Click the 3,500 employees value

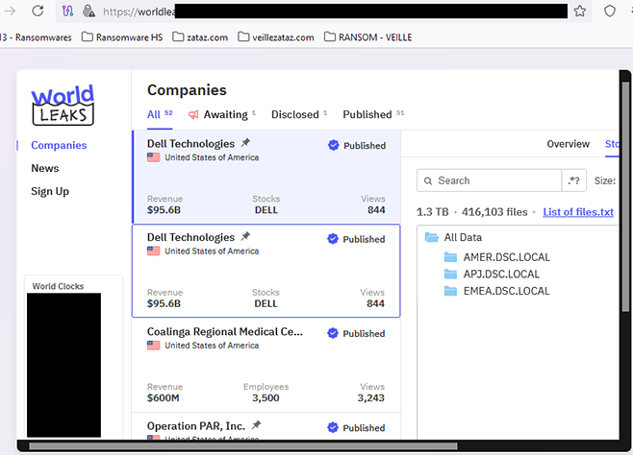coord(266,397)
